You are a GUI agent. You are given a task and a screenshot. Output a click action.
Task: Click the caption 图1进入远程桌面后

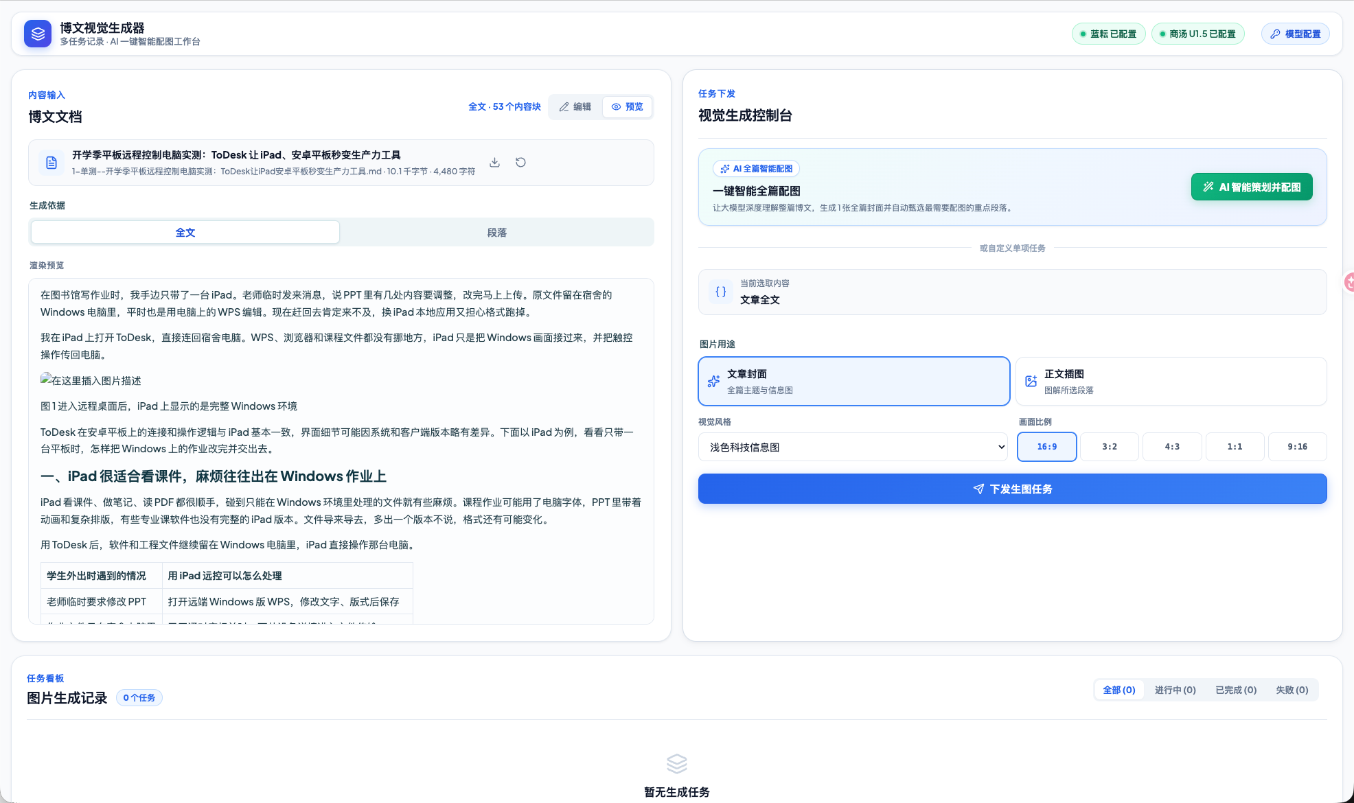[x=169, y=406]
